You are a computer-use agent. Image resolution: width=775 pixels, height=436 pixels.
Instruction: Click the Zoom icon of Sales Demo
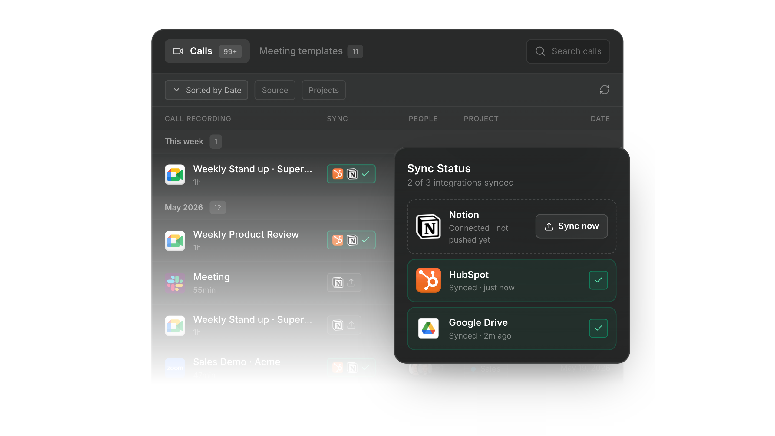click(x=175, y=368)
